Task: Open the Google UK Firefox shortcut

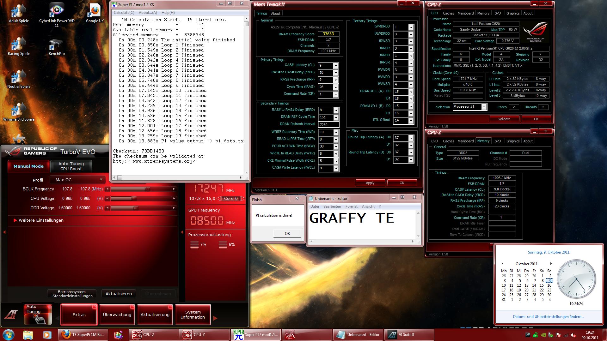Action: pos(95,13)
